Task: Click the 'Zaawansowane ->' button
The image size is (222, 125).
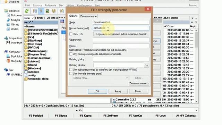Action: [139, 83]
